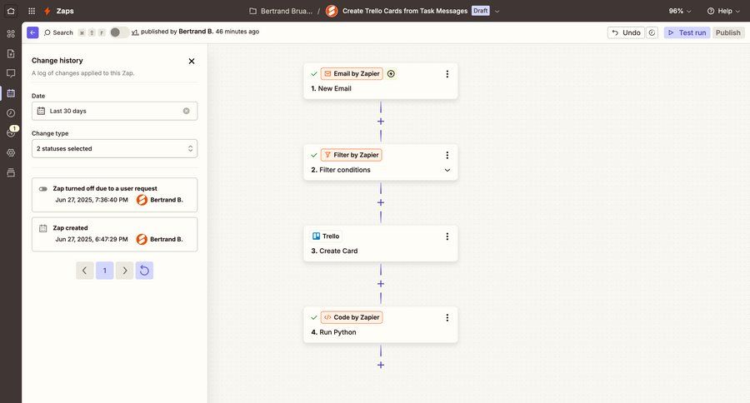Open the 96% zoom level dropdown
This screenshot has height=403, width=750.
click(x=680, y=11)
